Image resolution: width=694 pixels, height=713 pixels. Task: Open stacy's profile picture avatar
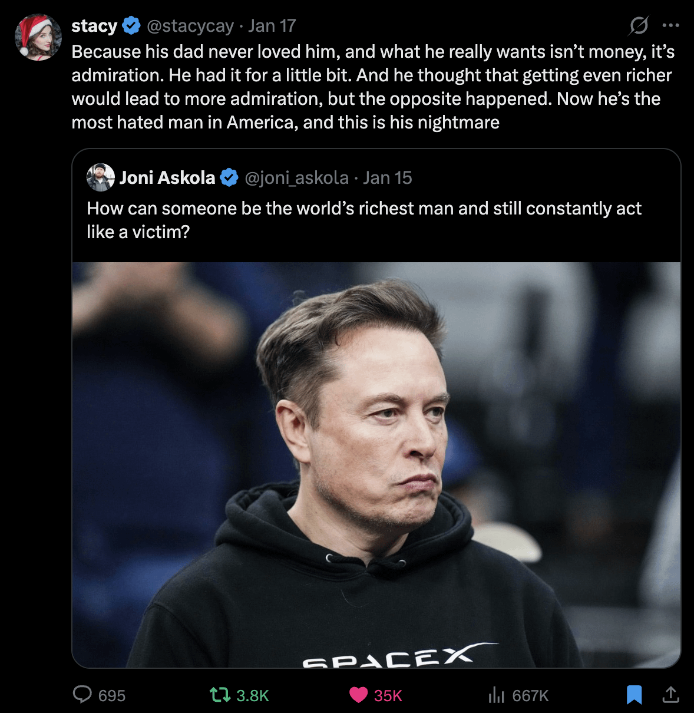[x=38, y=37]
